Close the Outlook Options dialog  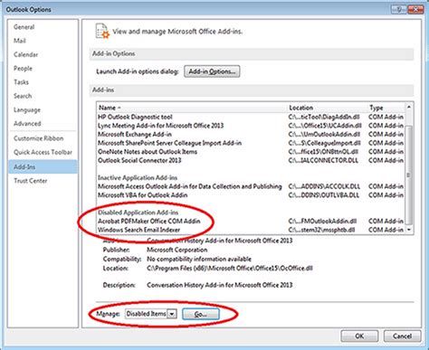(415, 9)
